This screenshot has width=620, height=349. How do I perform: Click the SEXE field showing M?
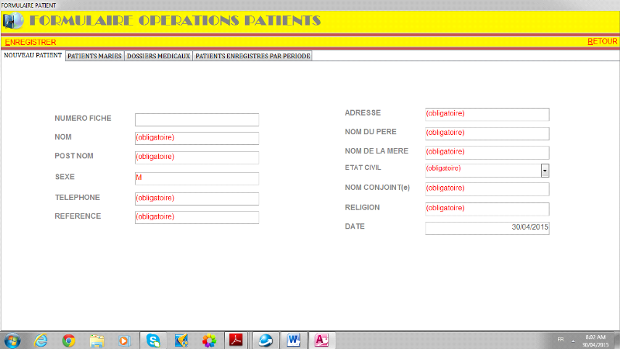[197, 178]
